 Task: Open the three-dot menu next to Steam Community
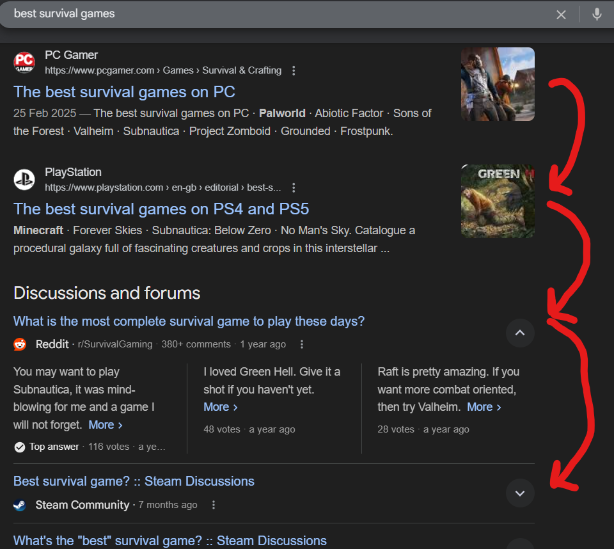(214, 505)
